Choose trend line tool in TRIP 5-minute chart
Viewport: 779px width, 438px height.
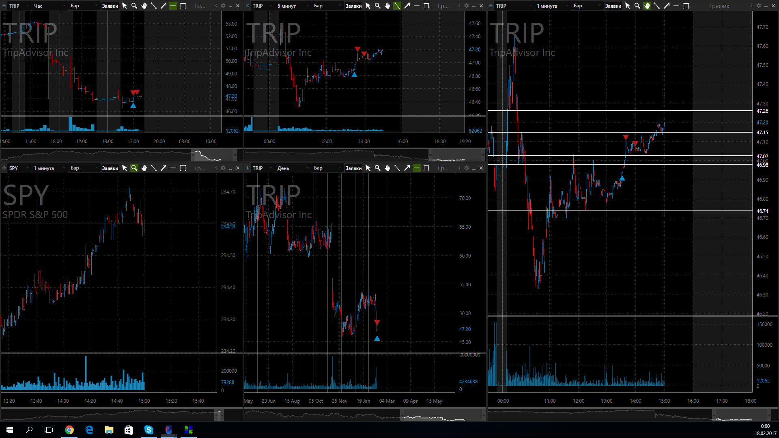point(397,6)
